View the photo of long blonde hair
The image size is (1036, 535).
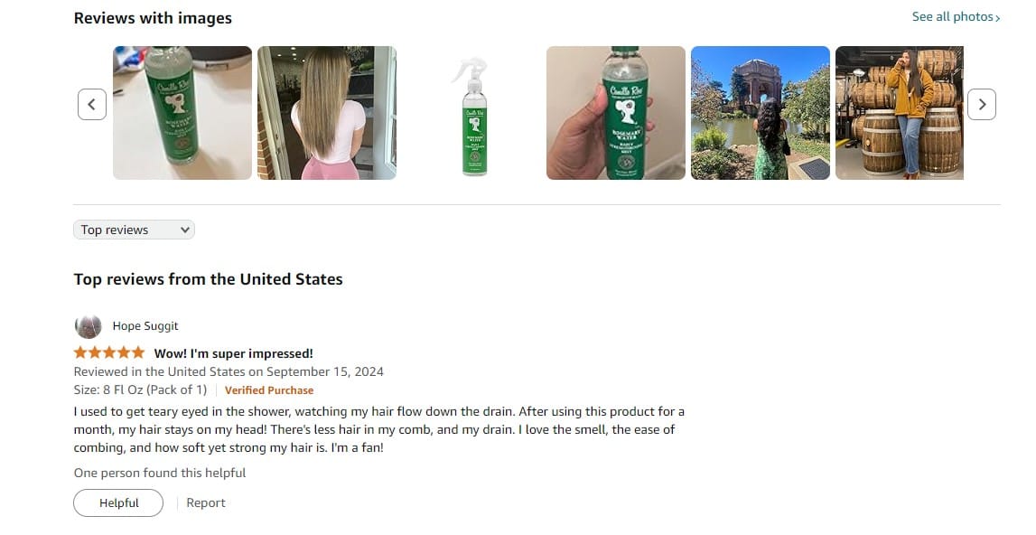point(327,112)
